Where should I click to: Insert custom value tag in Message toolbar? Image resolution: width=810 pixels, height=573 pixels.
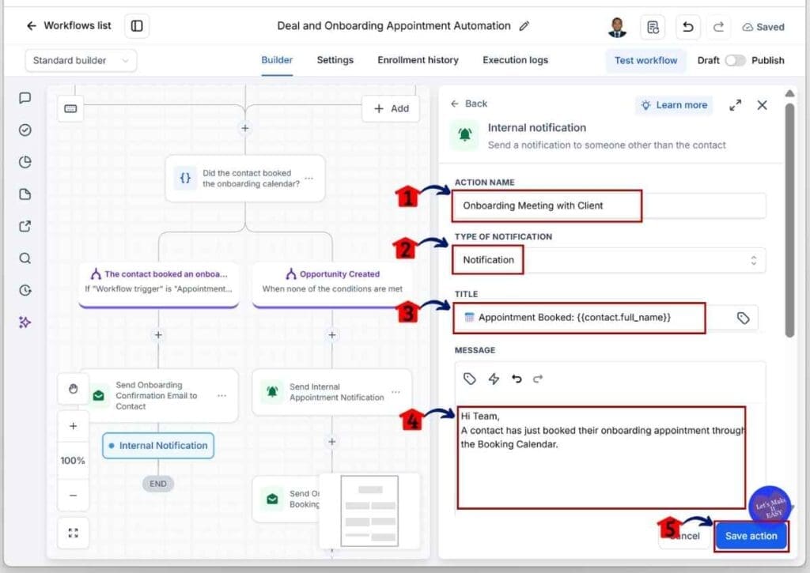pyautogui.click(x=469, y=379)
